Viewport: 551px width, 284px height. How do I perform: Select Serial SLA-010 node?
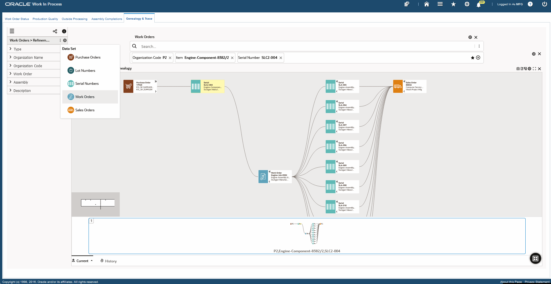tap(342, 207)
